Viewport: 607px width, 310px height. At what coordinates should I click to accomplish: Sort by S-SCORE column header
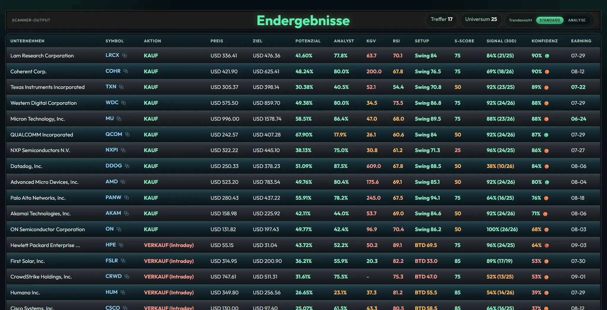(464, 41)
